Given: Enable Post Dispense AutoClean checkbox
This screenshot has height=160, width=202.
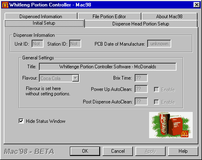Looking at the screenshot, I should pos(156,102).
